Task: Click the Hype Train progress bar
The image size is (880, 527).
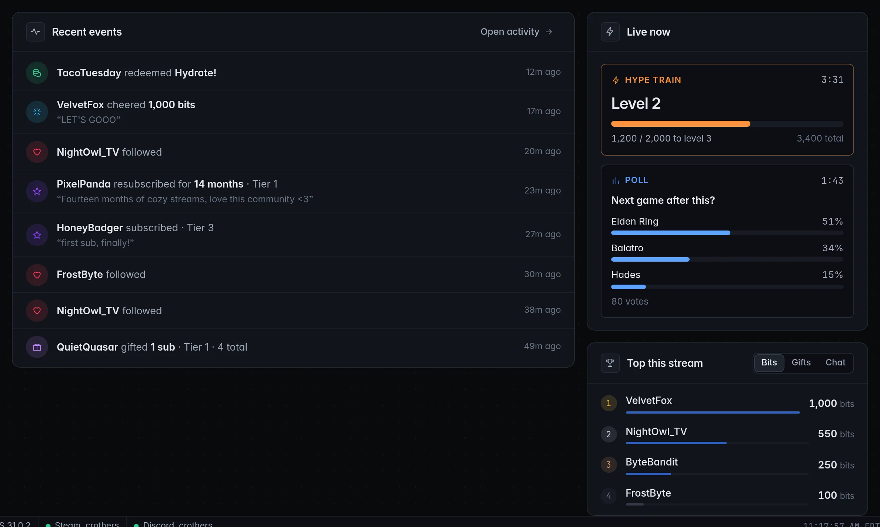Action: pyautogui.click(x=727, y=124)
